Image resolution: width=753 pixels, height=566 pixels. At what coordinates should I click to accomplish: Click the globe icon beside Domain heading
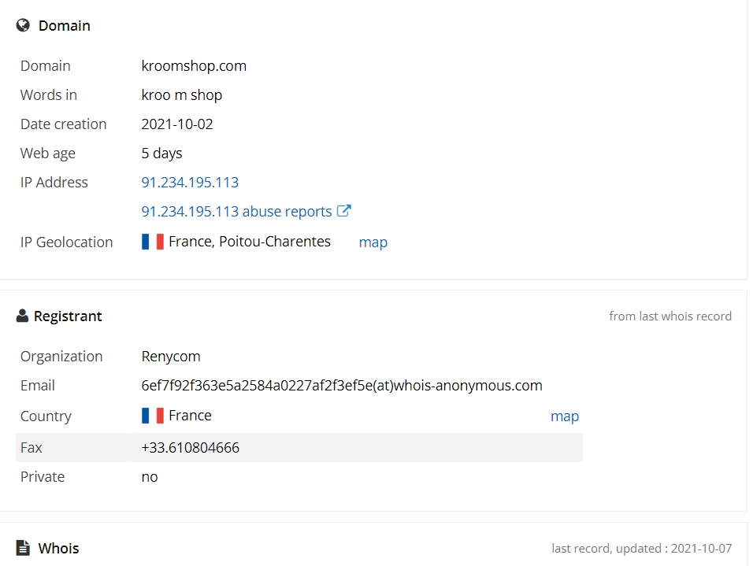23,25
